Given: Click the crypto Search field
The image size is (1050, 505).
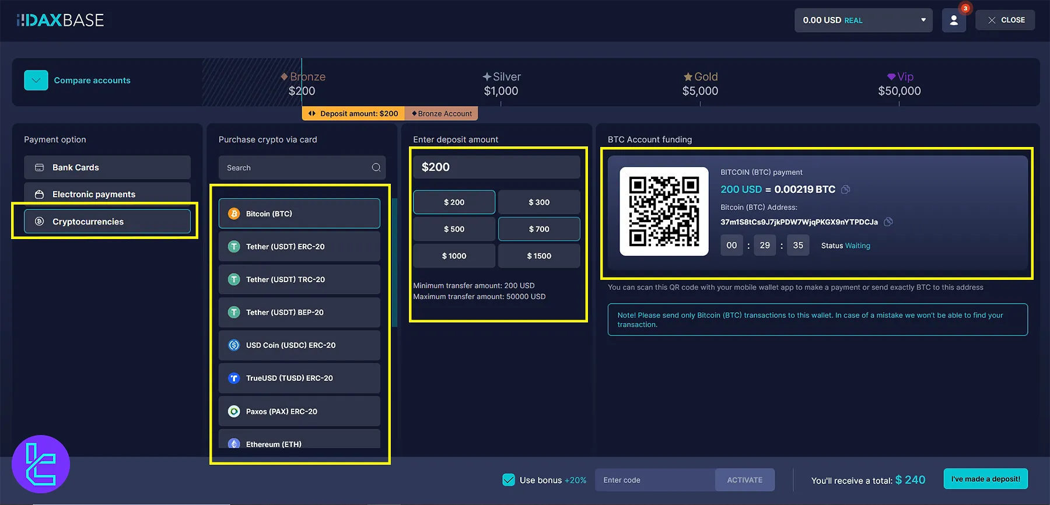Looking at the screenshot, I should 302,167.
